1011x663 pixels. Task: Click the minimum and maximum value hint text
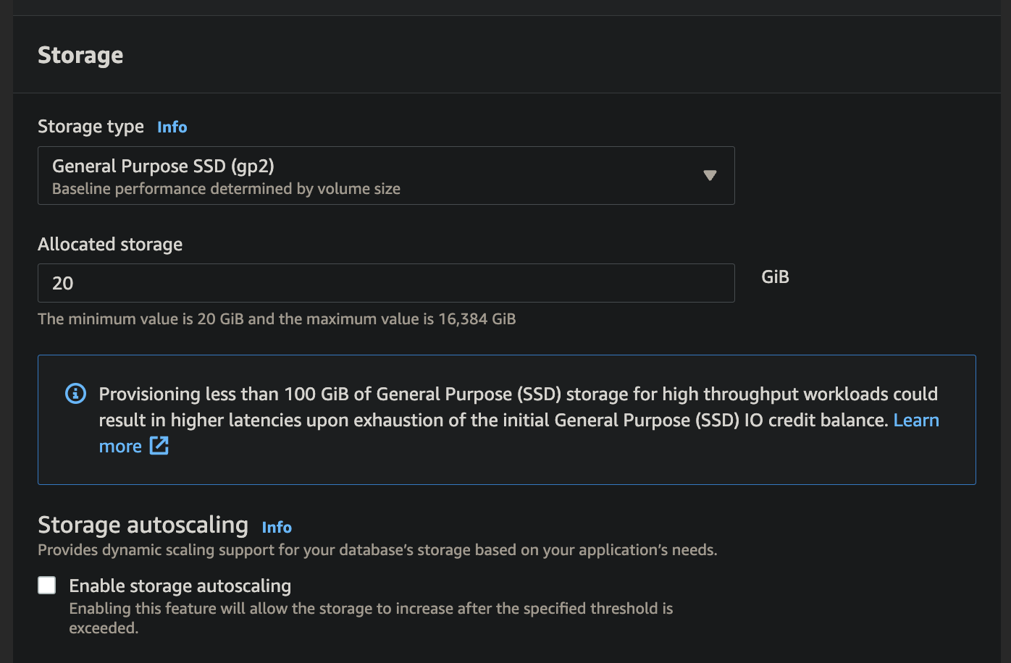277,319
